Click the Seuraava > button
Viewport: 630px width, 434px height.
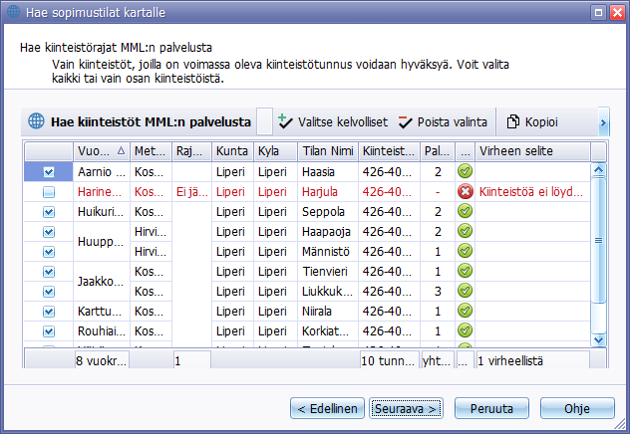point(406,408)
